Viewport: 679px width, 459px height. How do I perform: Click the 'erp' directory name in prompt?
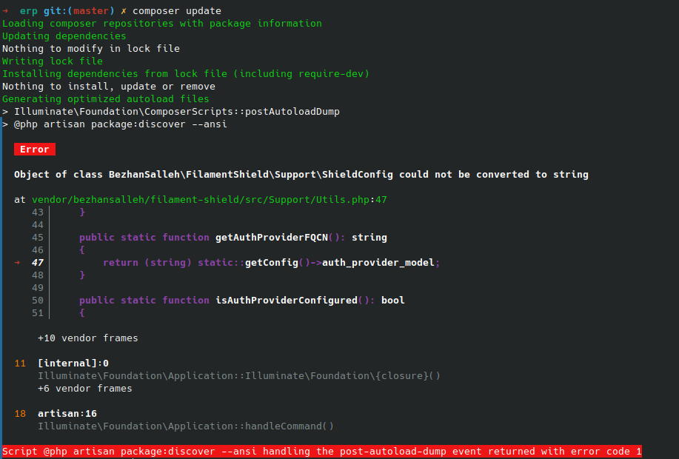pyautogui.click(x=29, y=11)
